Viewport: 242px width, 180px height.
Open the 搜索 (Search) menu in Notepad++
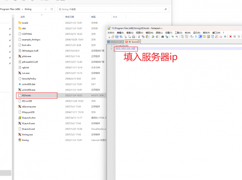coord(130,33)
